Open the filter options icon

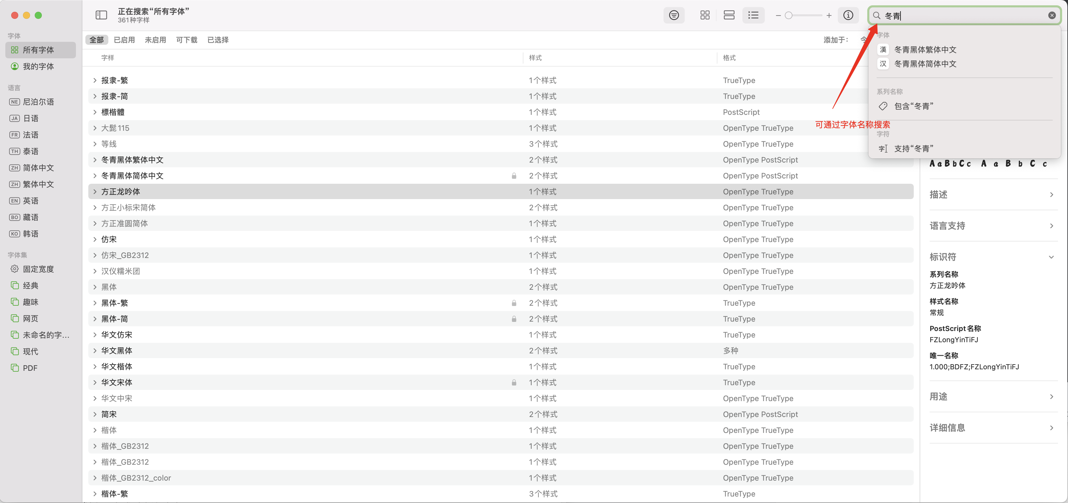coord(674,15)
